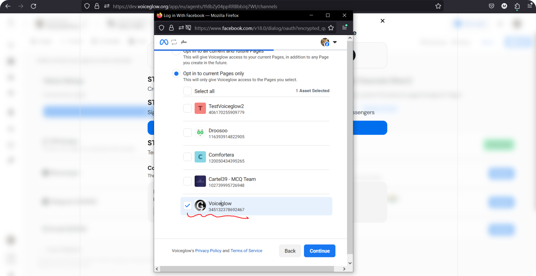The height and width of the screenshot is (276, 536).
Task: Click the popup horizontal scrollbar left arrow
Action: (157, 269)
